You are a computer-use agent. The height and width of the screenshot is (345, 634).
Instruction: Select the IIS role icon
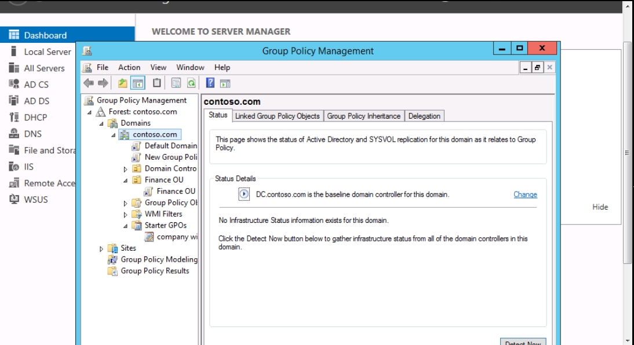(14, 167)
